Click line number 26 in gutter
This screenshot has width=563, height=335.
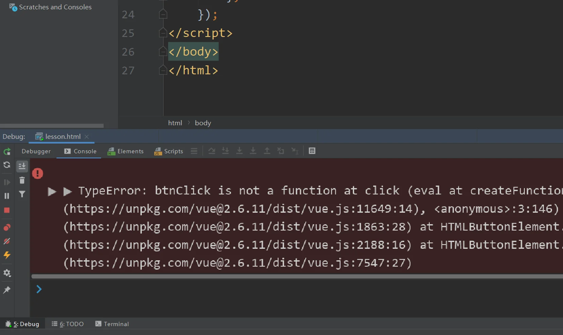pyautogui.click(x=128, y=52)
